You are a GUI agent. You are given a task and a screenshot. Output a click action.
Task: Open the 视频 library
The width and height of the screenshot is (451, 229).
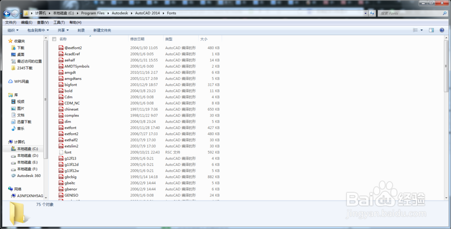18,102
